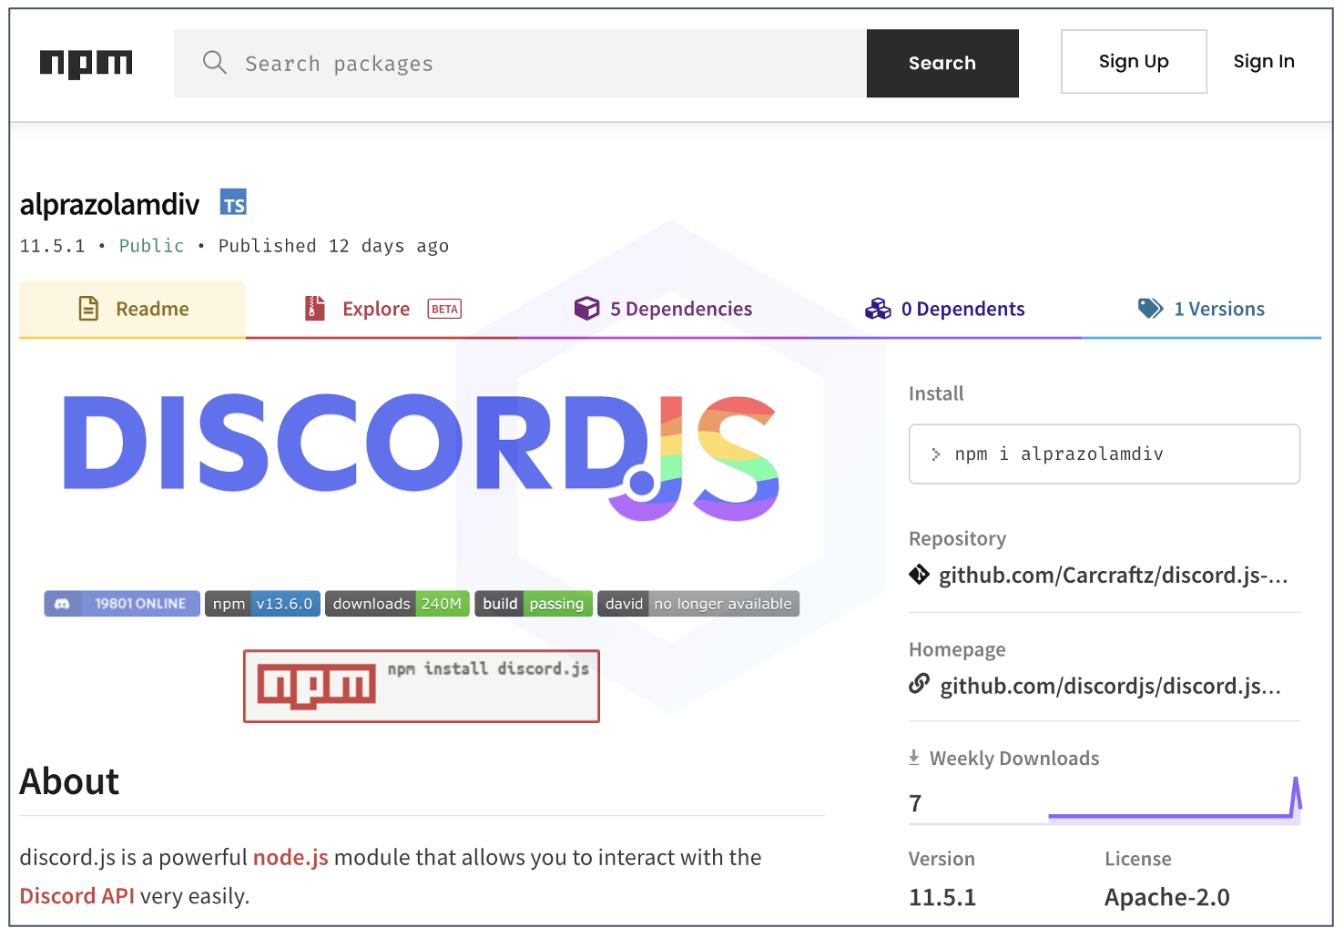
Task: Click the downloads 240M badge
Action: [x=397, y=604]
